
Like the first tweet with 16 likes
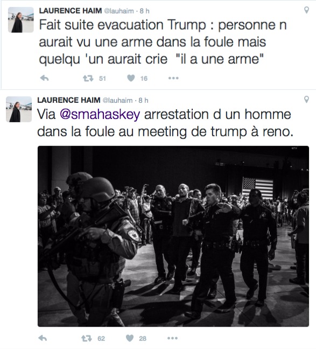[131, 78]
